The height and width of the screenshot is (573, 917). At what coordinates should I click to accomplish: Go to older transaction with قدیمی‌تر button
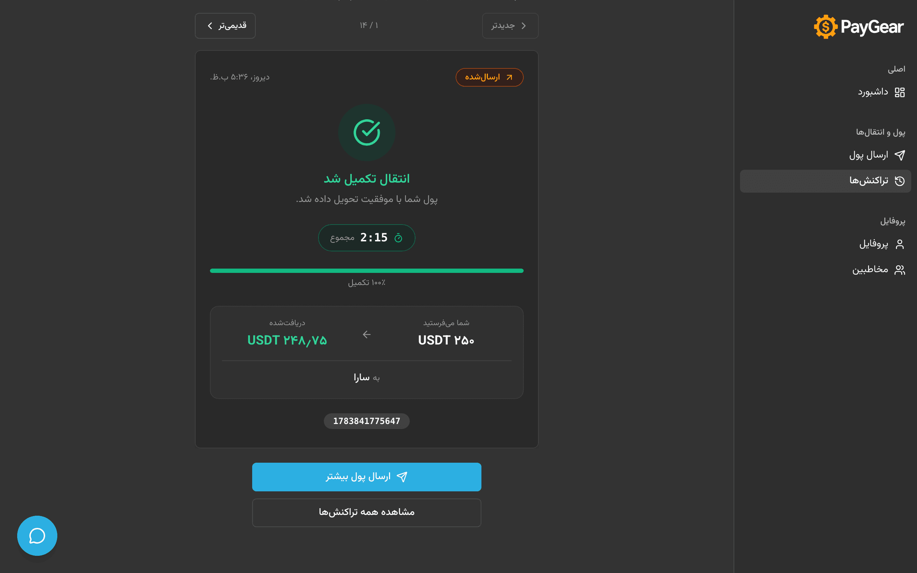coord(225,26)
